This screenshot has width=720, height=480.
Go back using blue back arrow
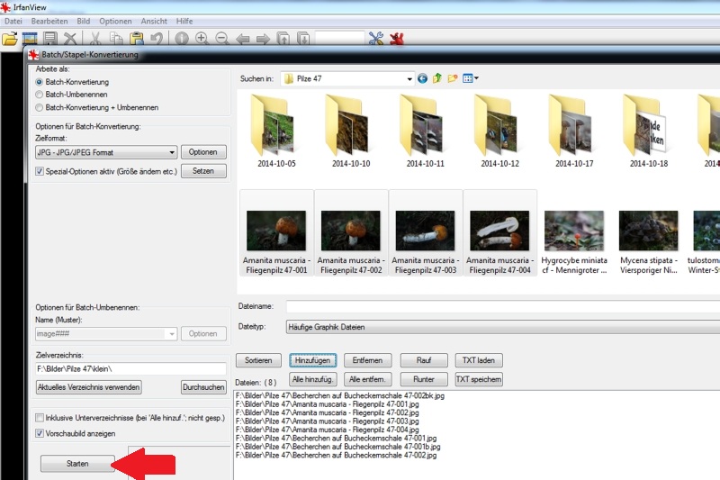tap(422, 78)
